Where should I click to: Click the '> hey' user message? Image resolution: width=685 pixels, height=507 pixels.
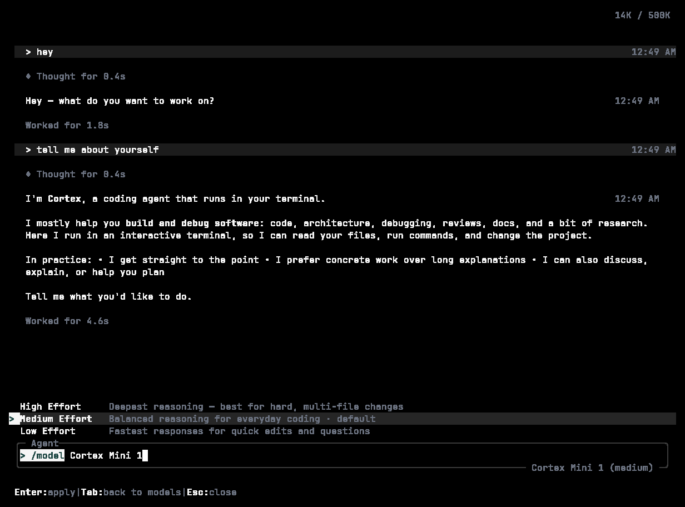tap(345, 52)
